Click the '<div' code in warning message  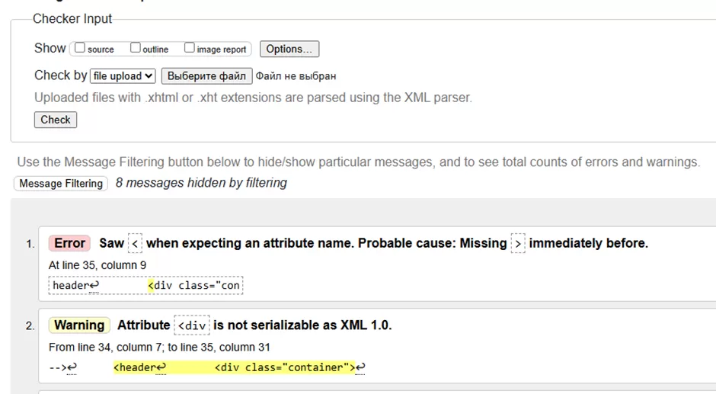point(191,325)
